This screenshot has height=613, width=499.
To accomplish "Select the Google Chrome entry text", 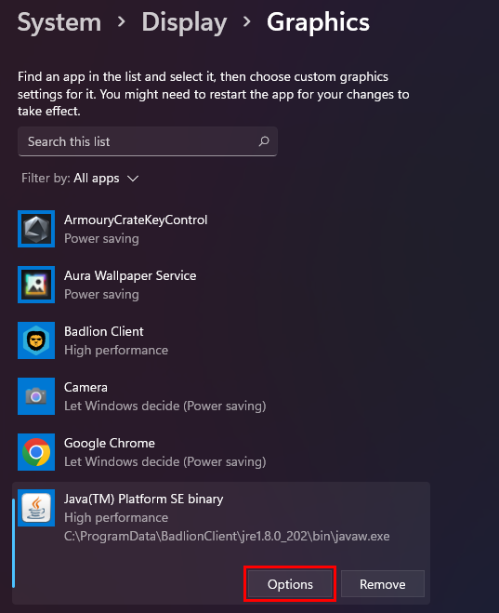I will 110,443.
